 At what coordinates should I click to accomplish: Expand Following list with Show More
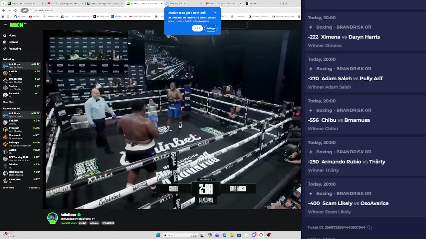click(8, 102)
